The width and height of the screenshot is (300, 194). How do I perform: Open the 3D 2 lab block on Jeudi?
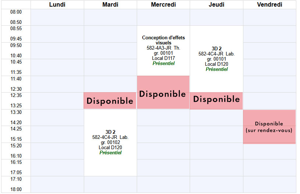216,59
